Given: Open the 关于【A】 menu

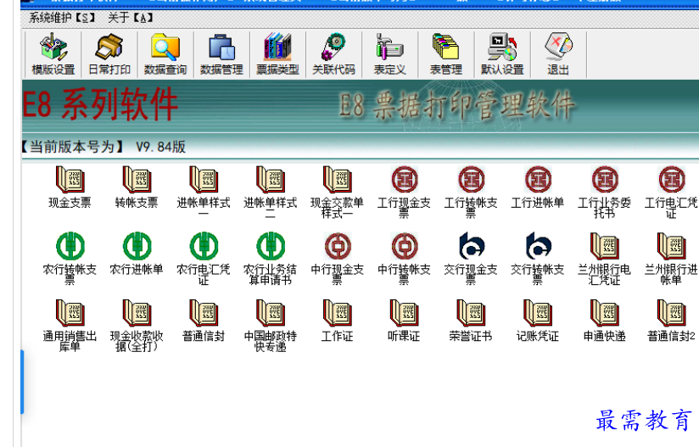Looking at the screenshot, I should pos(131,18).
